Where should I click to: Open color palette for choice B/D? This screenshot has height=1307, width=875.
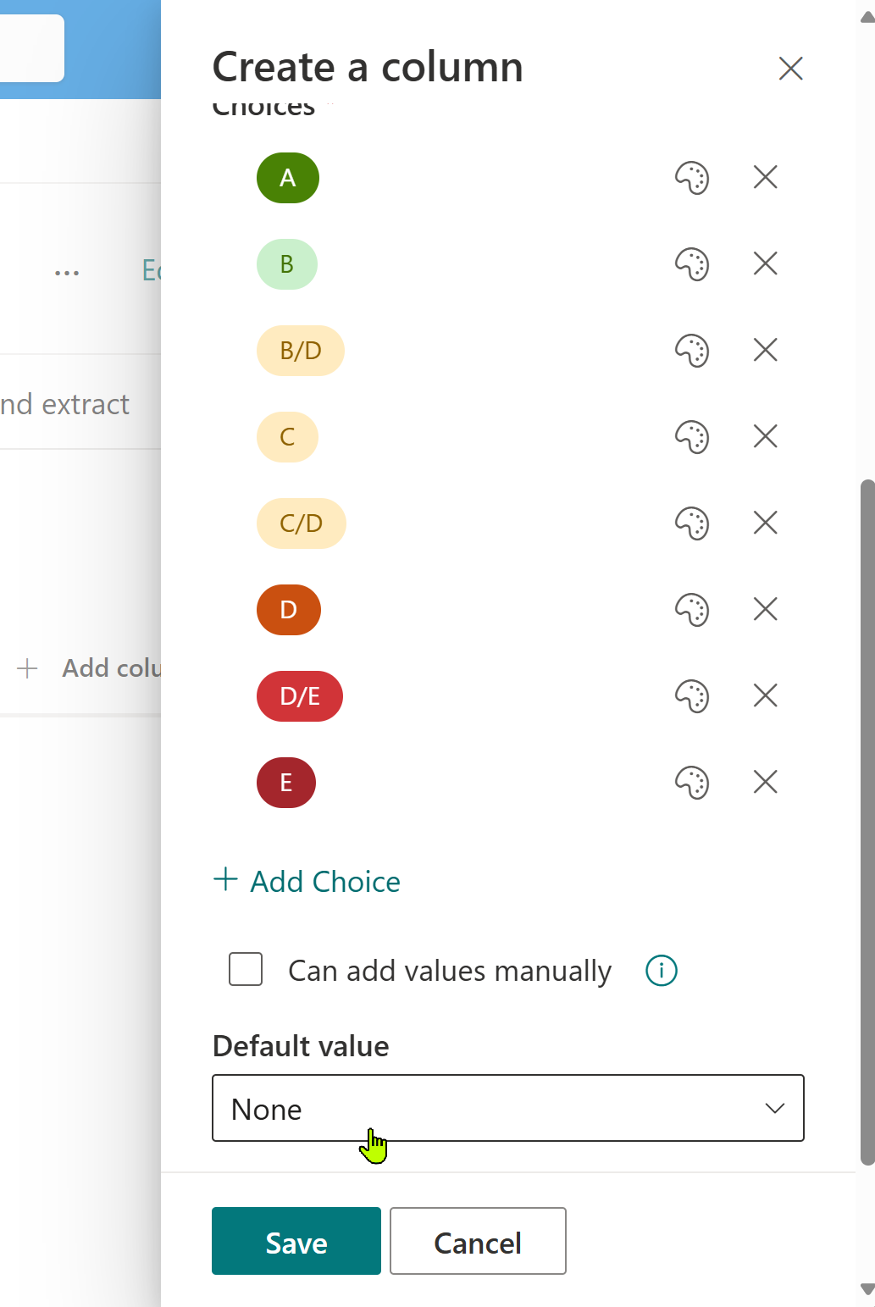click(691, 351)
